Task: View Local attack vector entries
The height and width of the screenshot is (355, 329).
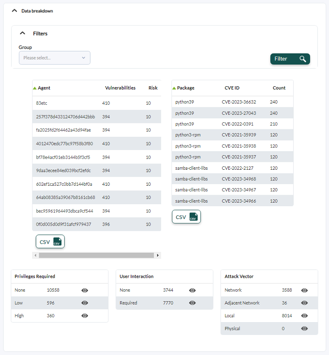Action: point(304,316)
